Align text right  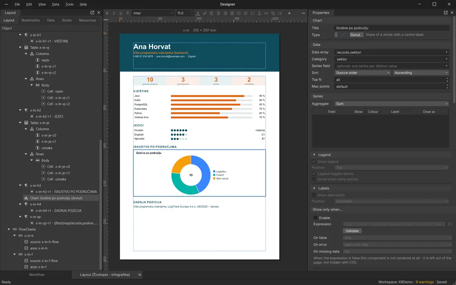click(225, 13)
